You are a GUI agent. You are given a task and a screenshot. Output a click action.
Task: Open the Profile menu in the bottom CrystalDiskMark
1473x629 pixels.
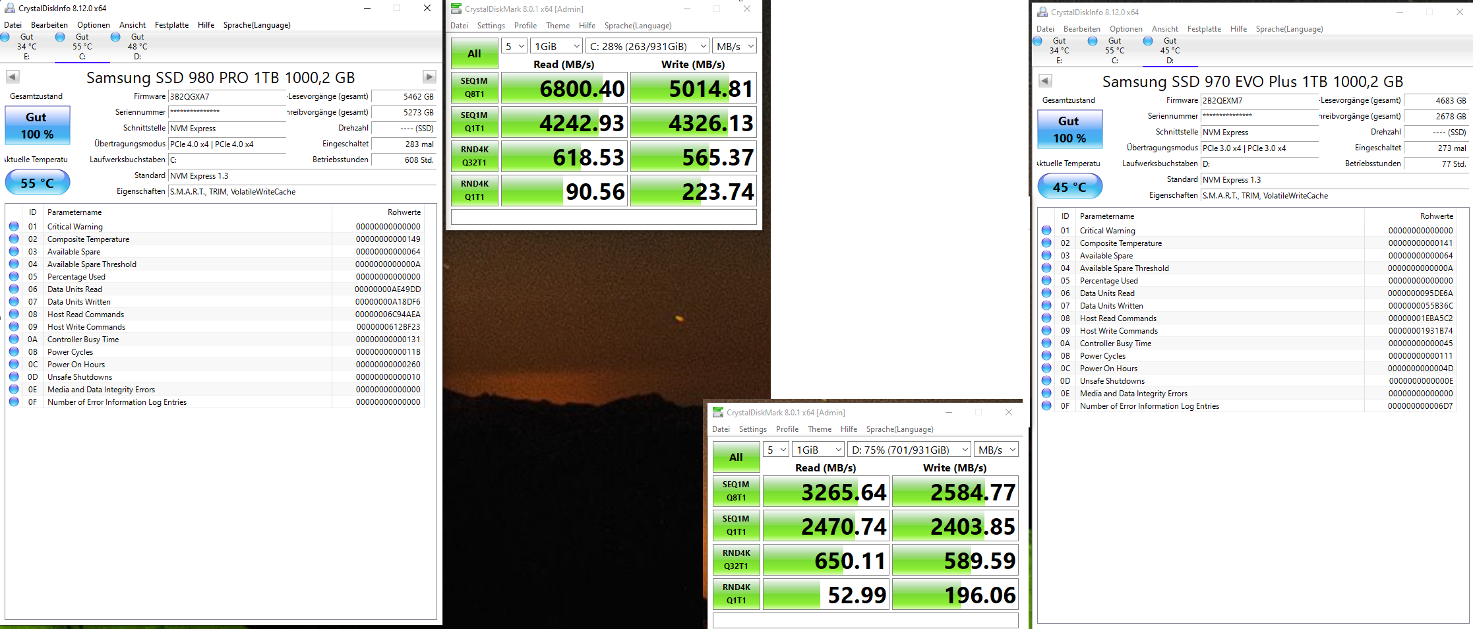pyautogui.click(x=787, y=429)
